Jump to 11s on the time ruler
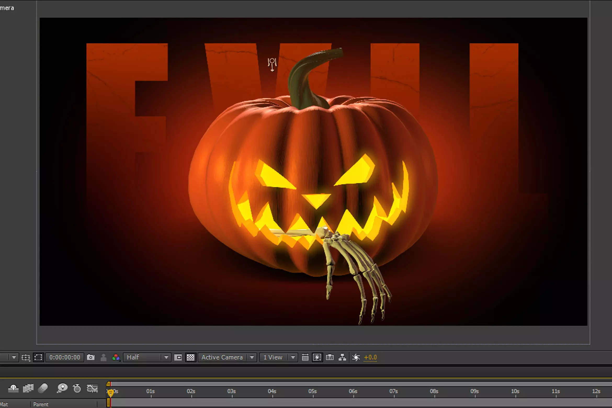This screenshot has width=612, height=408. click(556, 392)
